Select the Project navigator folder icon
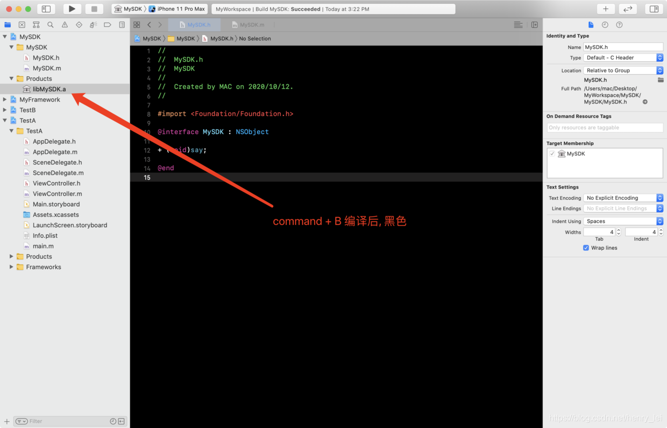Viewport: 667px width, 428px height. tap(8, 25)
